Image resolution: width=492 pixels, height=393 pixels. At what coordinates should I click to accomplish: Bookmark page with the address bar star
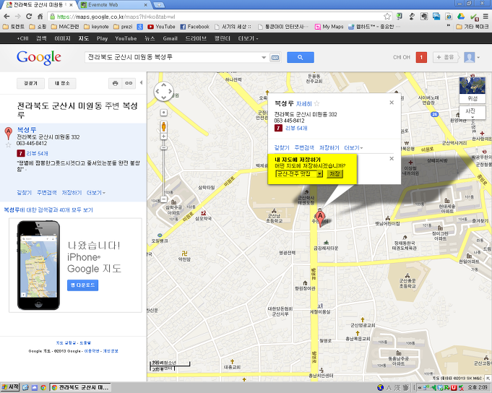387,17
